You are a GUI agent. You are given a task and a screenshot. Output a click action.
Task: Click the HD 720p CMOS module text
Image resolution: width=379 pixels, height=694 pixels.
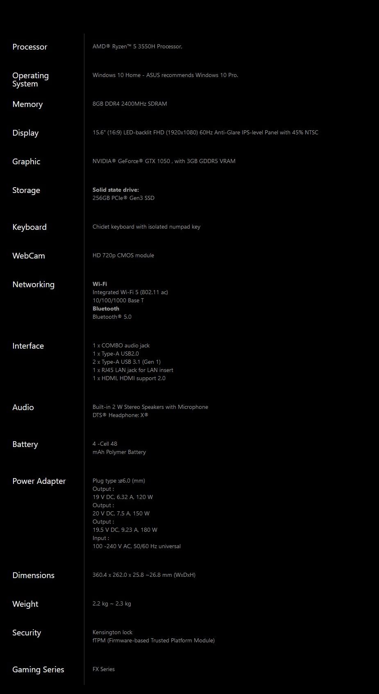123,256
